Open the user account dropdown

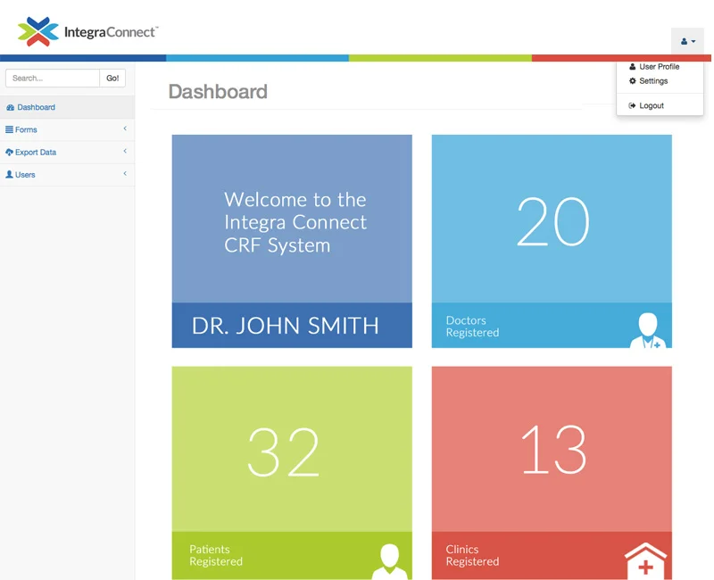pyautogui.click(x=687, y=41)
